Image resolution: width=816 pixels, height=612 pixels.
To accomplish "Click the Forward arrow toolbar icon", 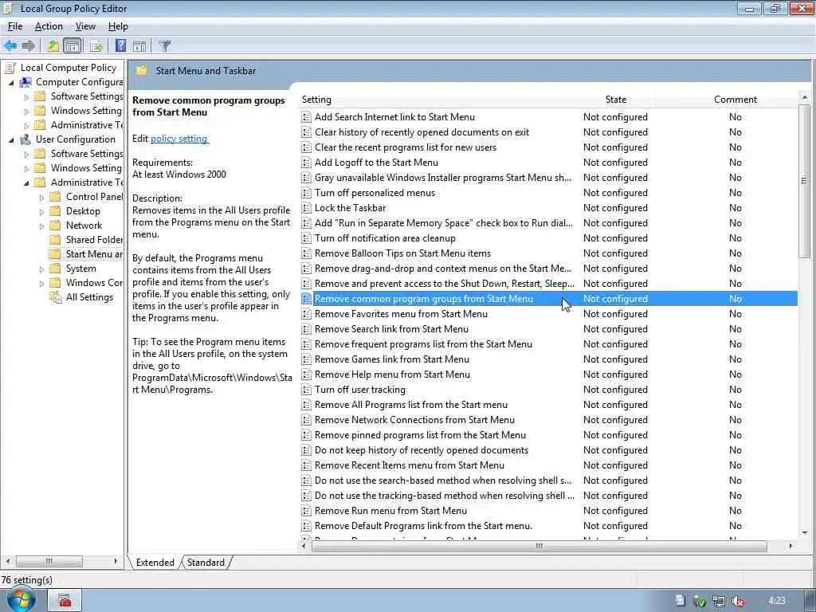I will point(29,45).
